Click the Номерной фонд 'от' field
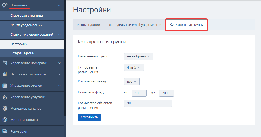261x137 pixels. pos(139,93)
